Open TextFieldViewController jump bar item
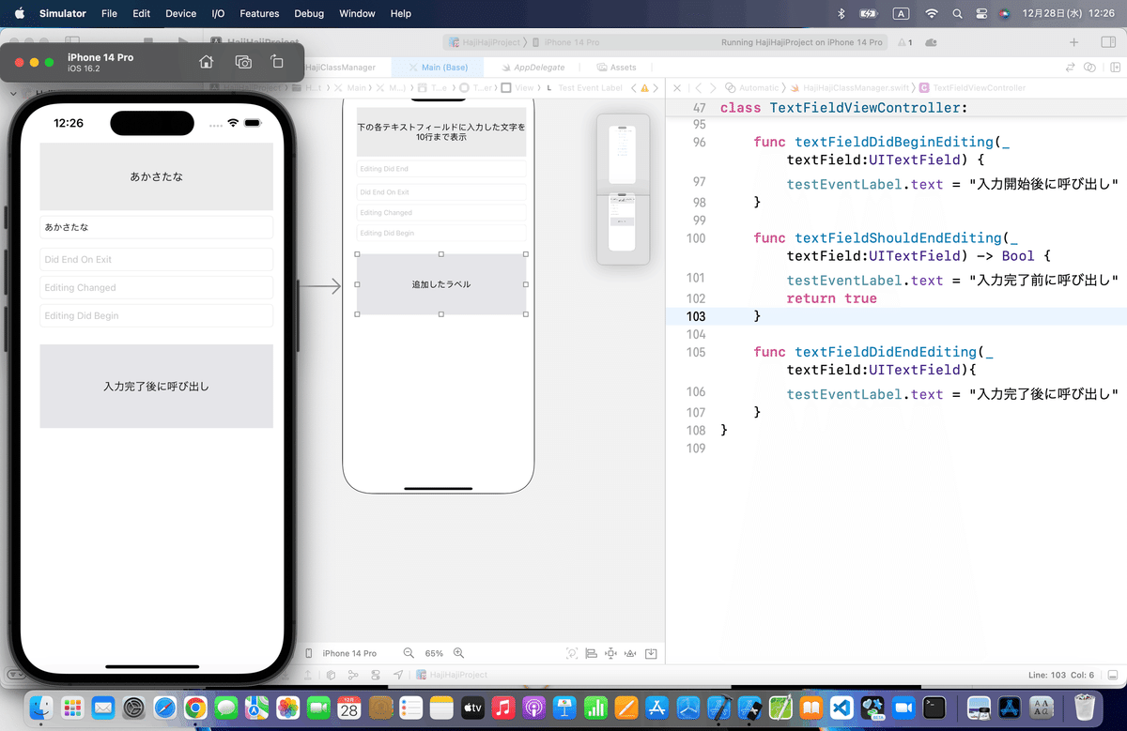The image size is (1127, 731). coord(972,87)
